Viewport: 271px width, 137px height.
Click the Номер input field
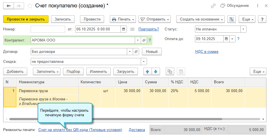click(x=48, y=29)
